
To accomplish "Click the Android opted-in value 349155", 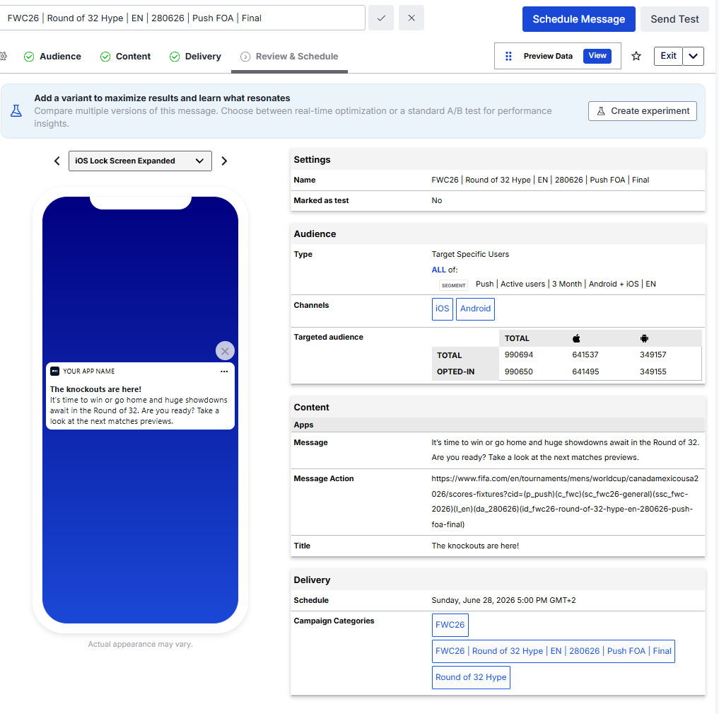I will coord(653,372).
